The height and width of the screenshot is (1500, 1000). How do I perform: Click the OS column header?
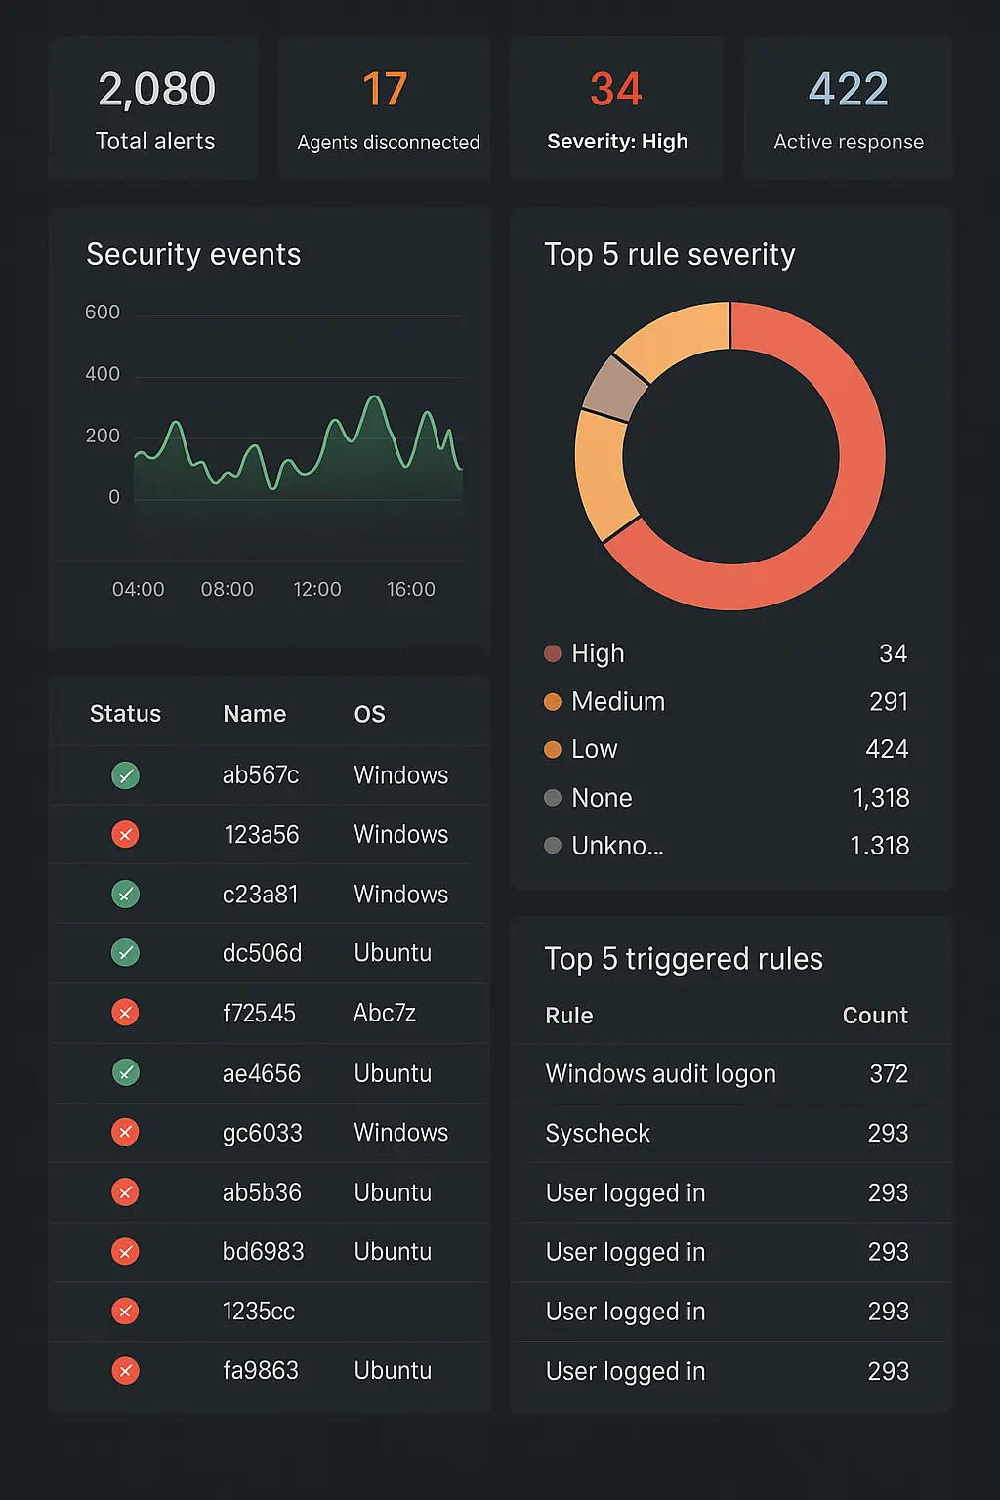click(369, 714)
